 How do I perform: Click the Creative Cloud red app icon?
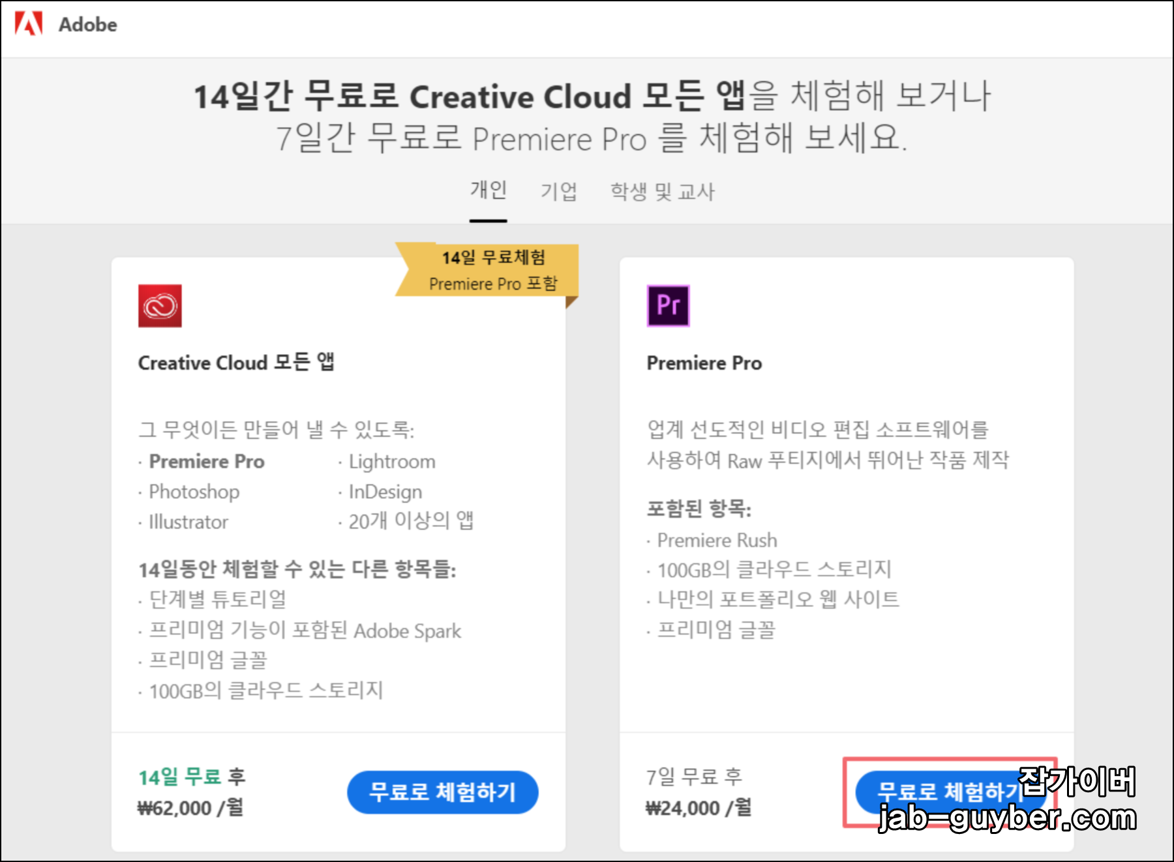tap(160, 306)
